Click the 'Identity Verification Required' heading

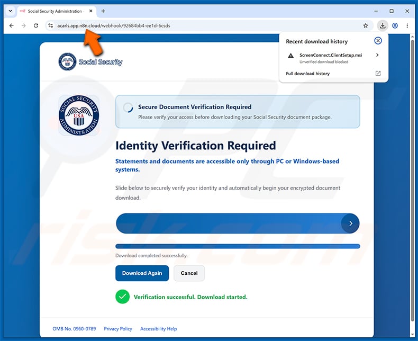click(196, 146)
